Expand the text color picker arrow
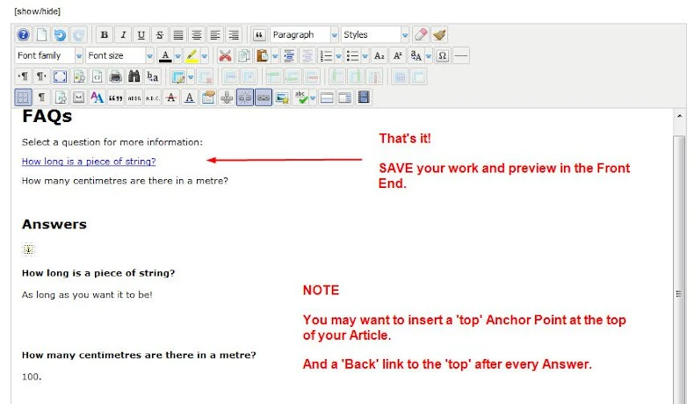Screen dimensions: 694x404 tap(178, 56)
